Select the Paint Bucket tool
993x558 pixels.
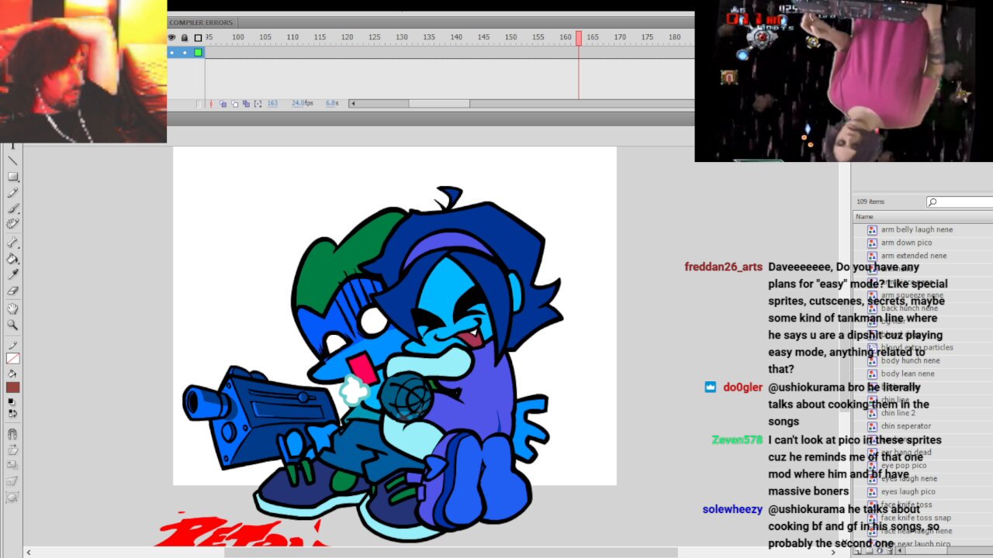point(12,259)
